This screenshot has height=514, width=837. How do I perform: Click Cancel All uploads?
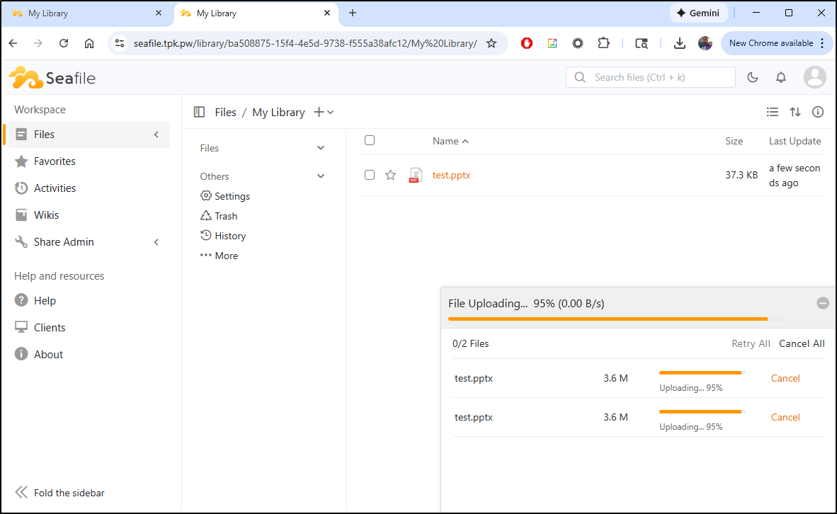[802, 343]
